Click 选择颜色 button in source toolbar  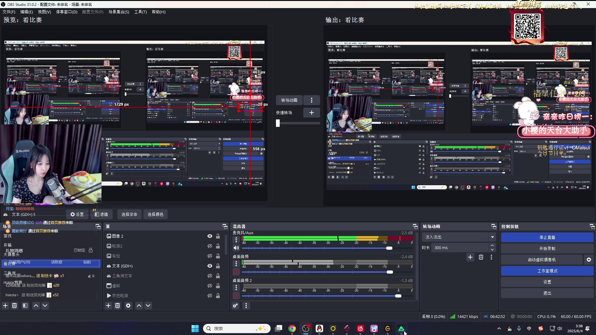point(156,214)
